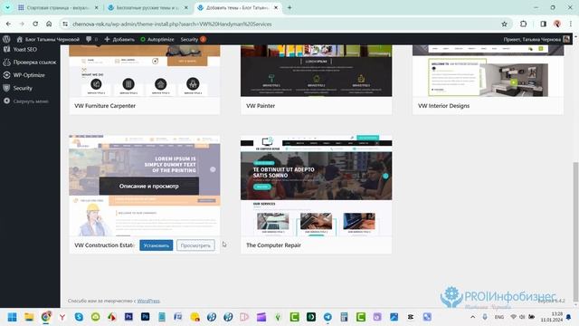Close the active Добавить темы tab

tap(275, 7)
